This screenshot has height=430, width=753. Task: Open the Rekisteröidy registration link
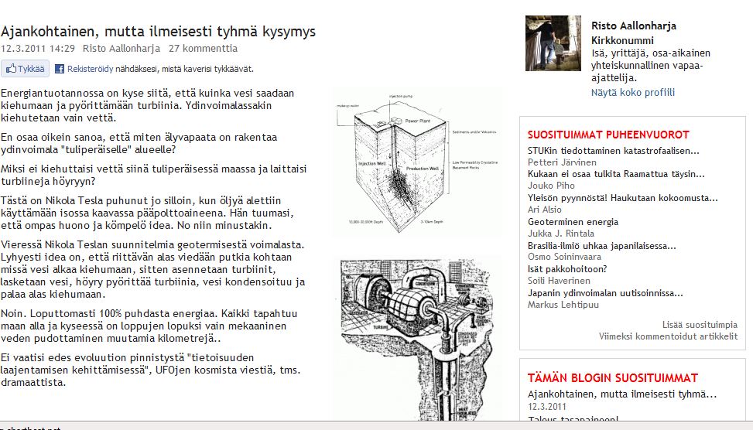(90, 69)
